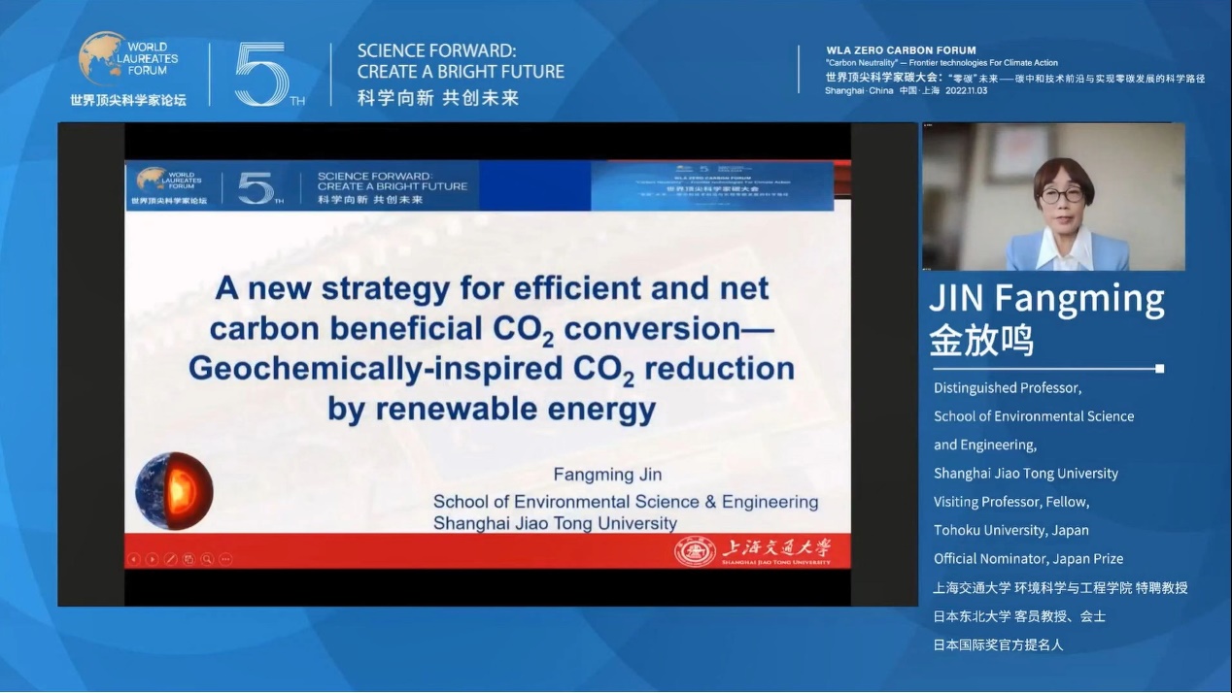Click the speaker webcam video thumbnail
The height and width of the screenshot is (693, 1232).
(x=1052, y=197)
